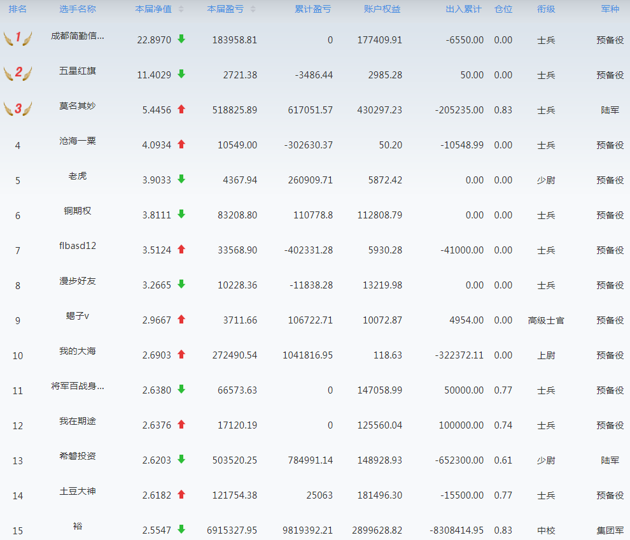Open player 莫名其妙 profile
Image resolution: width=630 pixels, height=540 pixels.
click(78, 106)
